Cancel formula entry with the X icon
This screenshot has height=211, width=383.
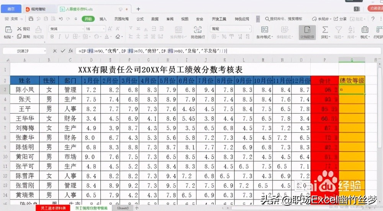click(x=55, y=51)
